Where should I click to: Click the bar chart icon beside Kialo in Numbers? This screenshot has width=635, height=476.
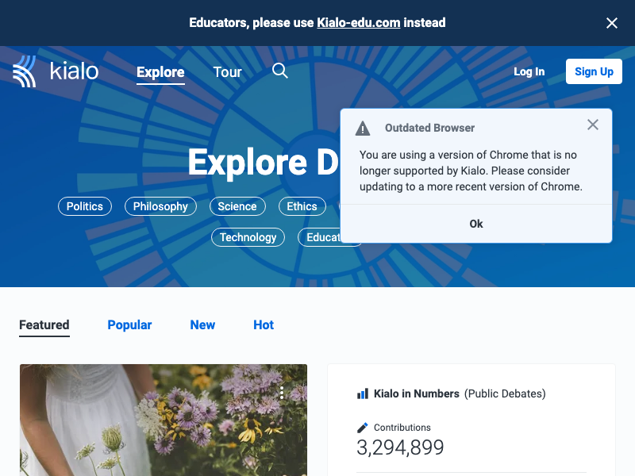click(362, 393)
